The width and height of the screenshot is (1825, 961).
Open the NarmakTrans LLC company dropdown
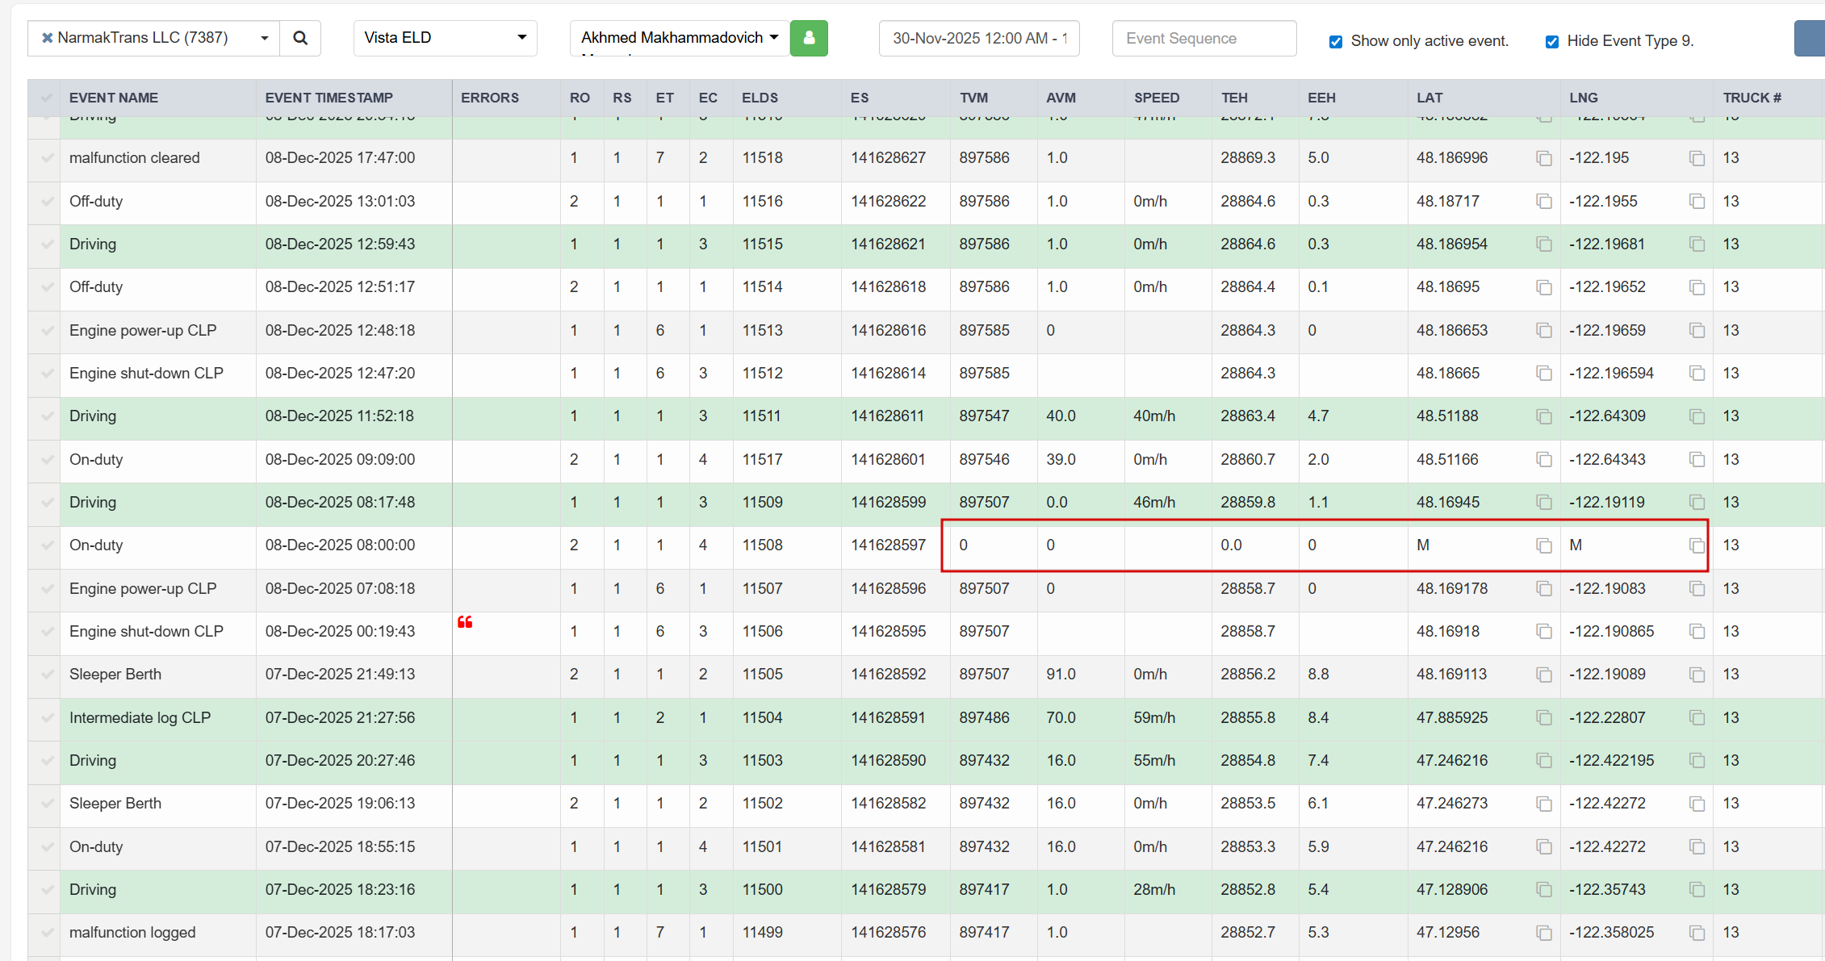(264, 38)
